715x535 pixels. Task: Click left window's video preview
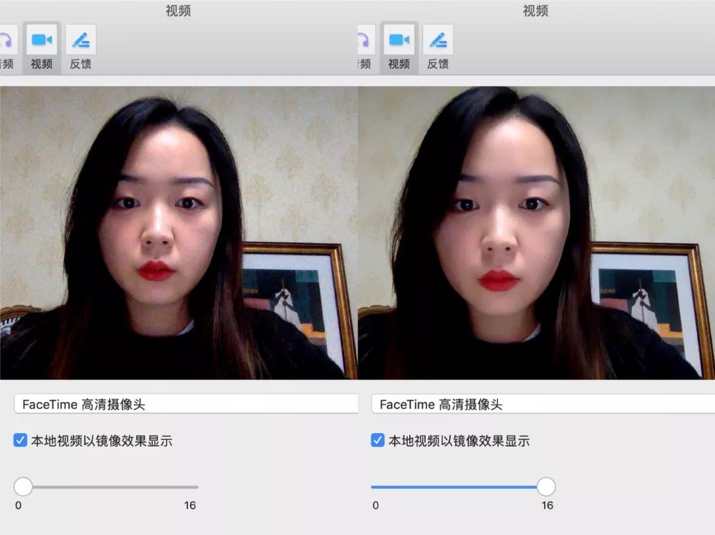(x=179, y=233)
